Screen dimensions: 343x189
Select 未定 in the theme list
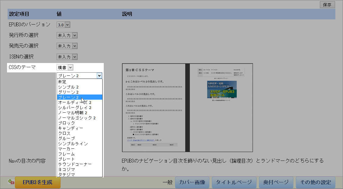tap(79, 82)
